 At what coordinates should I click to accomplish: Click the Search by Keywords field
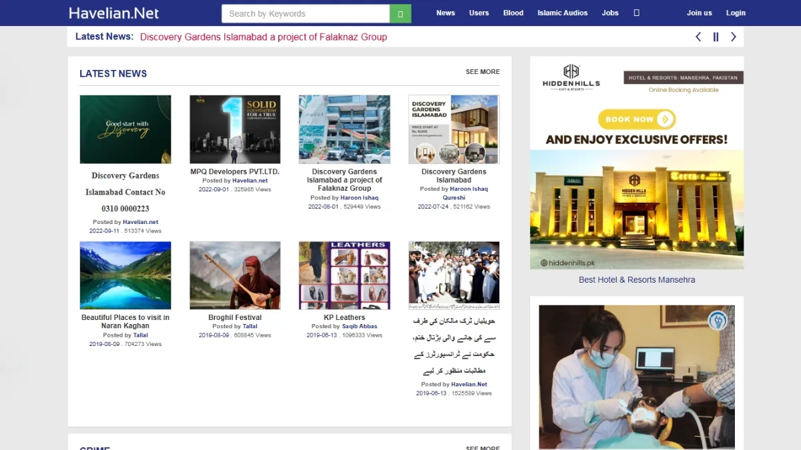(x=306, y=13)
